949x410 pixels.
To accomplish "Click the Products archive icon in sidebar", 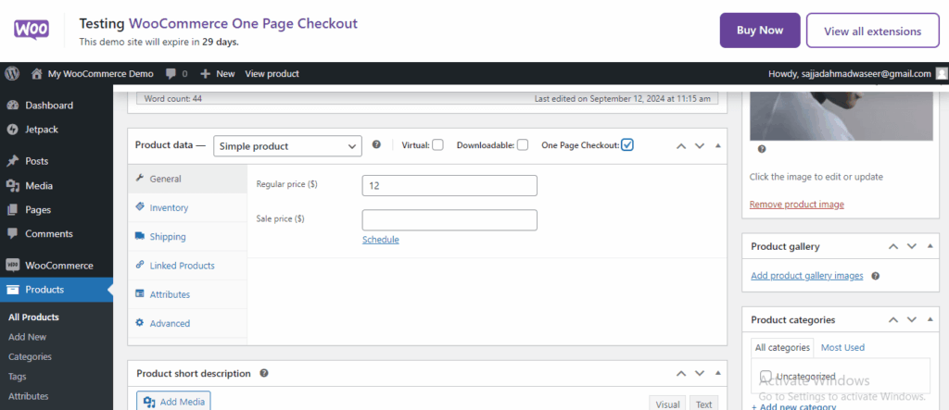I will [x=13, y=290].
